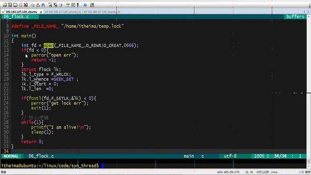Click '06_flock.c' in the vim statusline
Image resolution: width=311 pixels, height=175 pixels.
[x=41, y=156]
